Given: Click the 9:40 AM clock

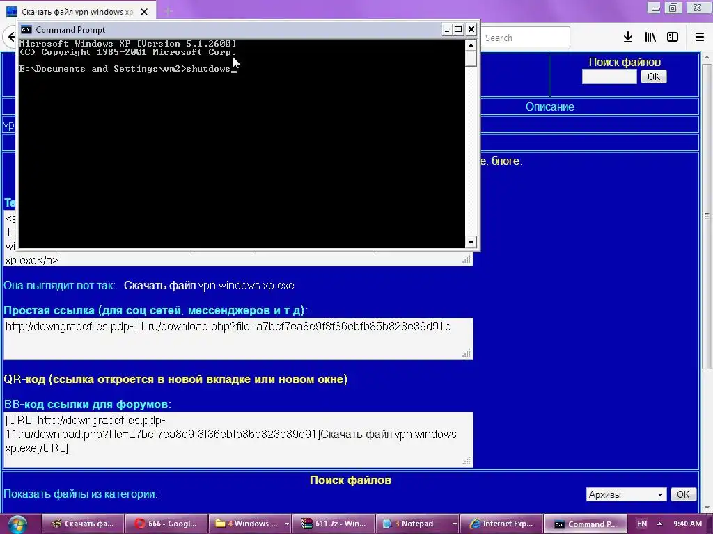Looking at the screenshot, I should 687,524.
